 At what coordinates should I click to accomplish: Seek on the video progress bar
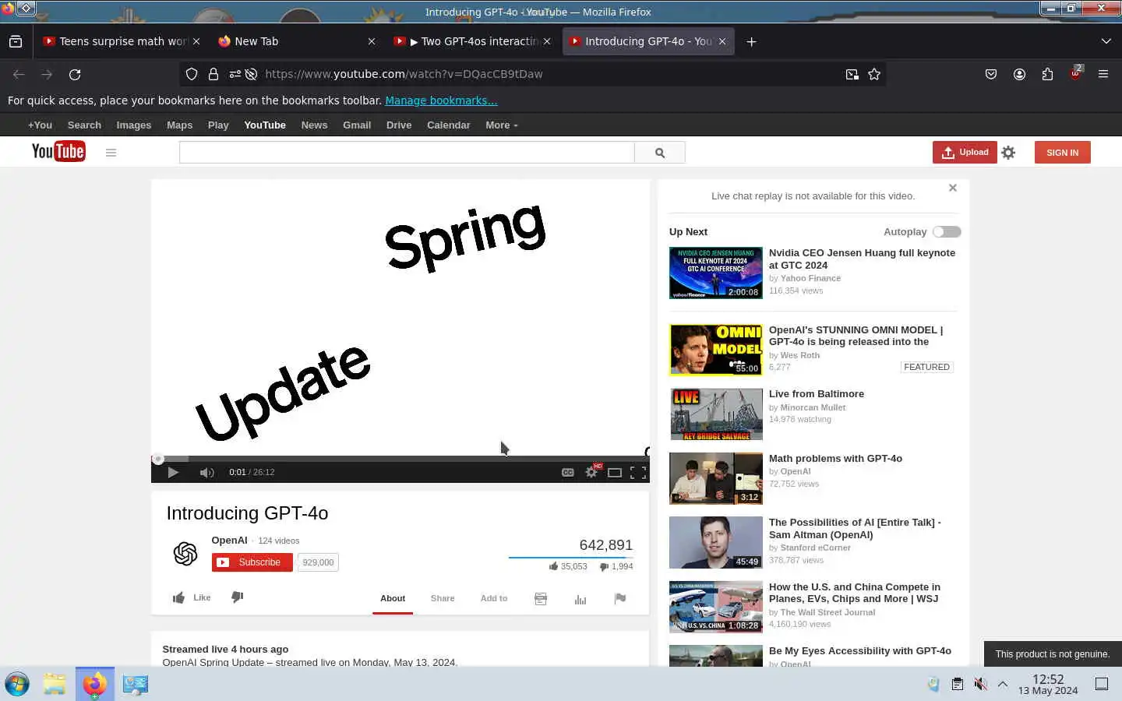(x=400, y=459)
